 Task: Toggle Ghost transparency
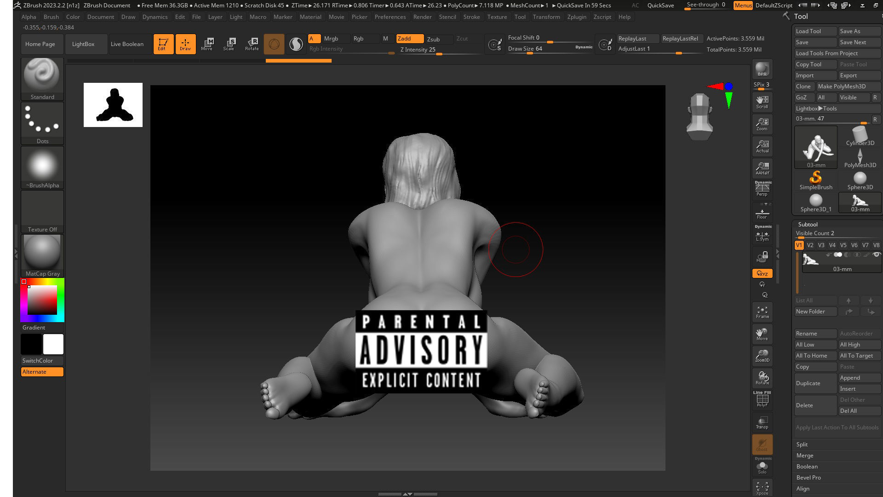pos(762,445)
